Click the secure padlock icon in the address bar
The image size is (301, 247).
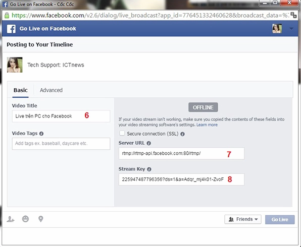tap(7, 15)
